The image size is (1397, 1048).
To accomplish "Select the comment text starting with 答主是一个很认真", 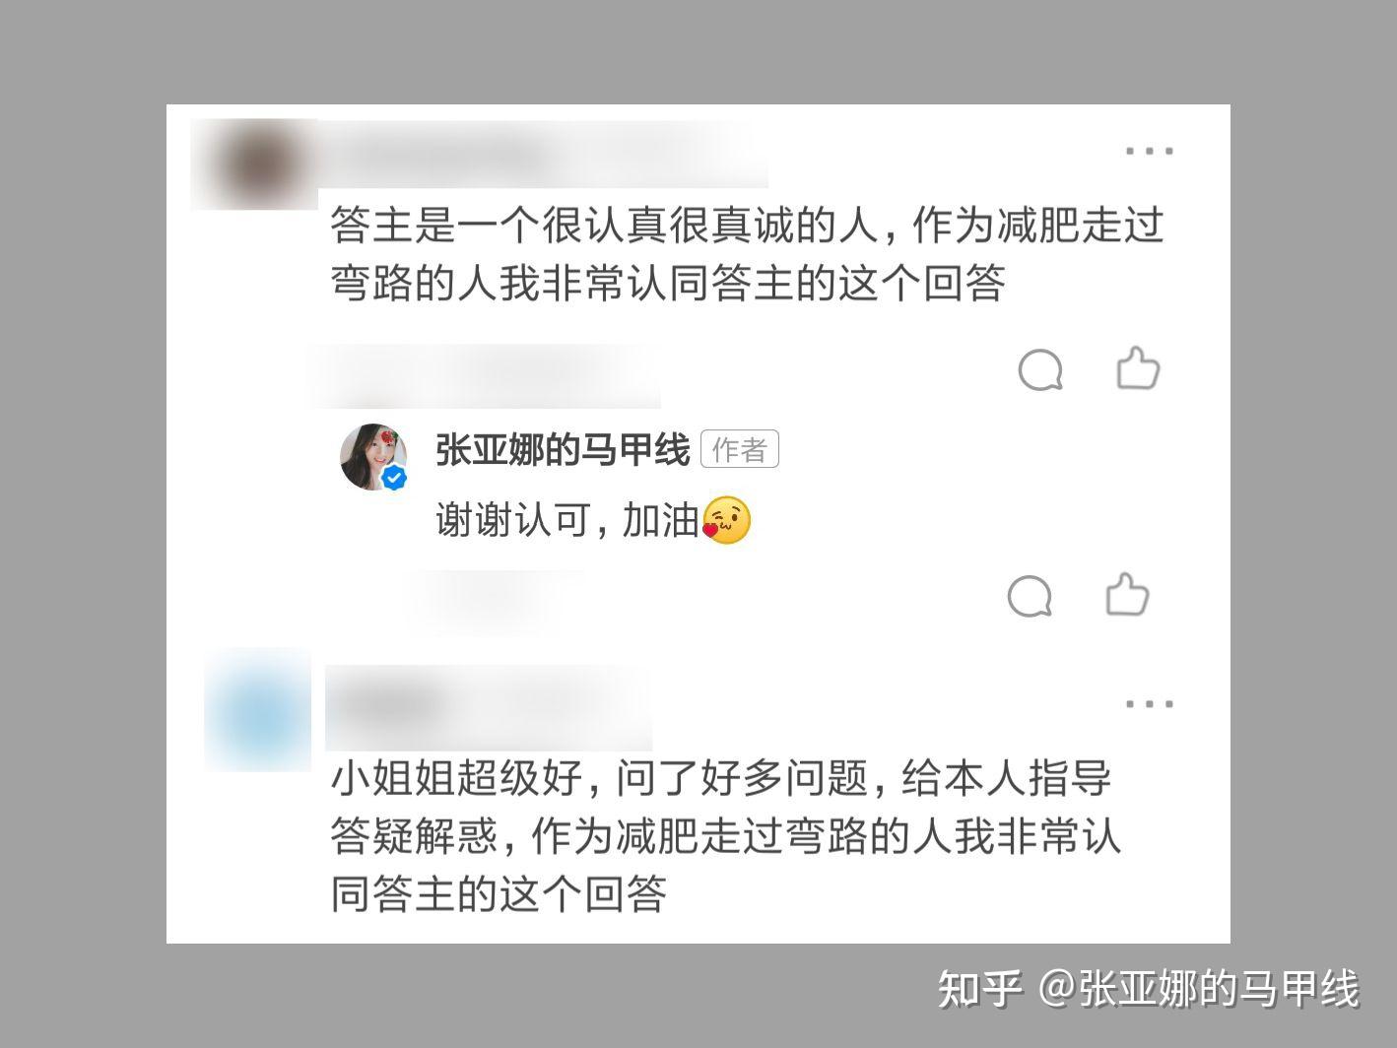I will click(x=747, y=255).
